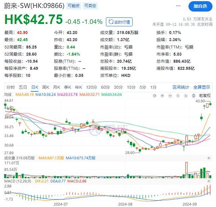The image size is (216, 207).
Task: Switch to the 1分 interval tab
Action: coord(153,87)
